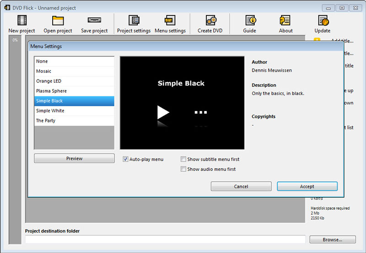This screenshot has height=253, width=366.
Task: Uncheck the Auto-play menu checkbox
Action: [x=126, y=159]
